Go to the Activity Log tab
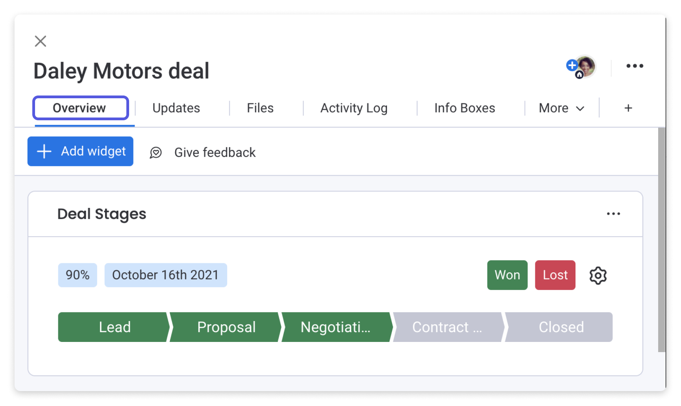Viewport: 681px width, 406px height. pyautogui.click(x=354, y=108)
